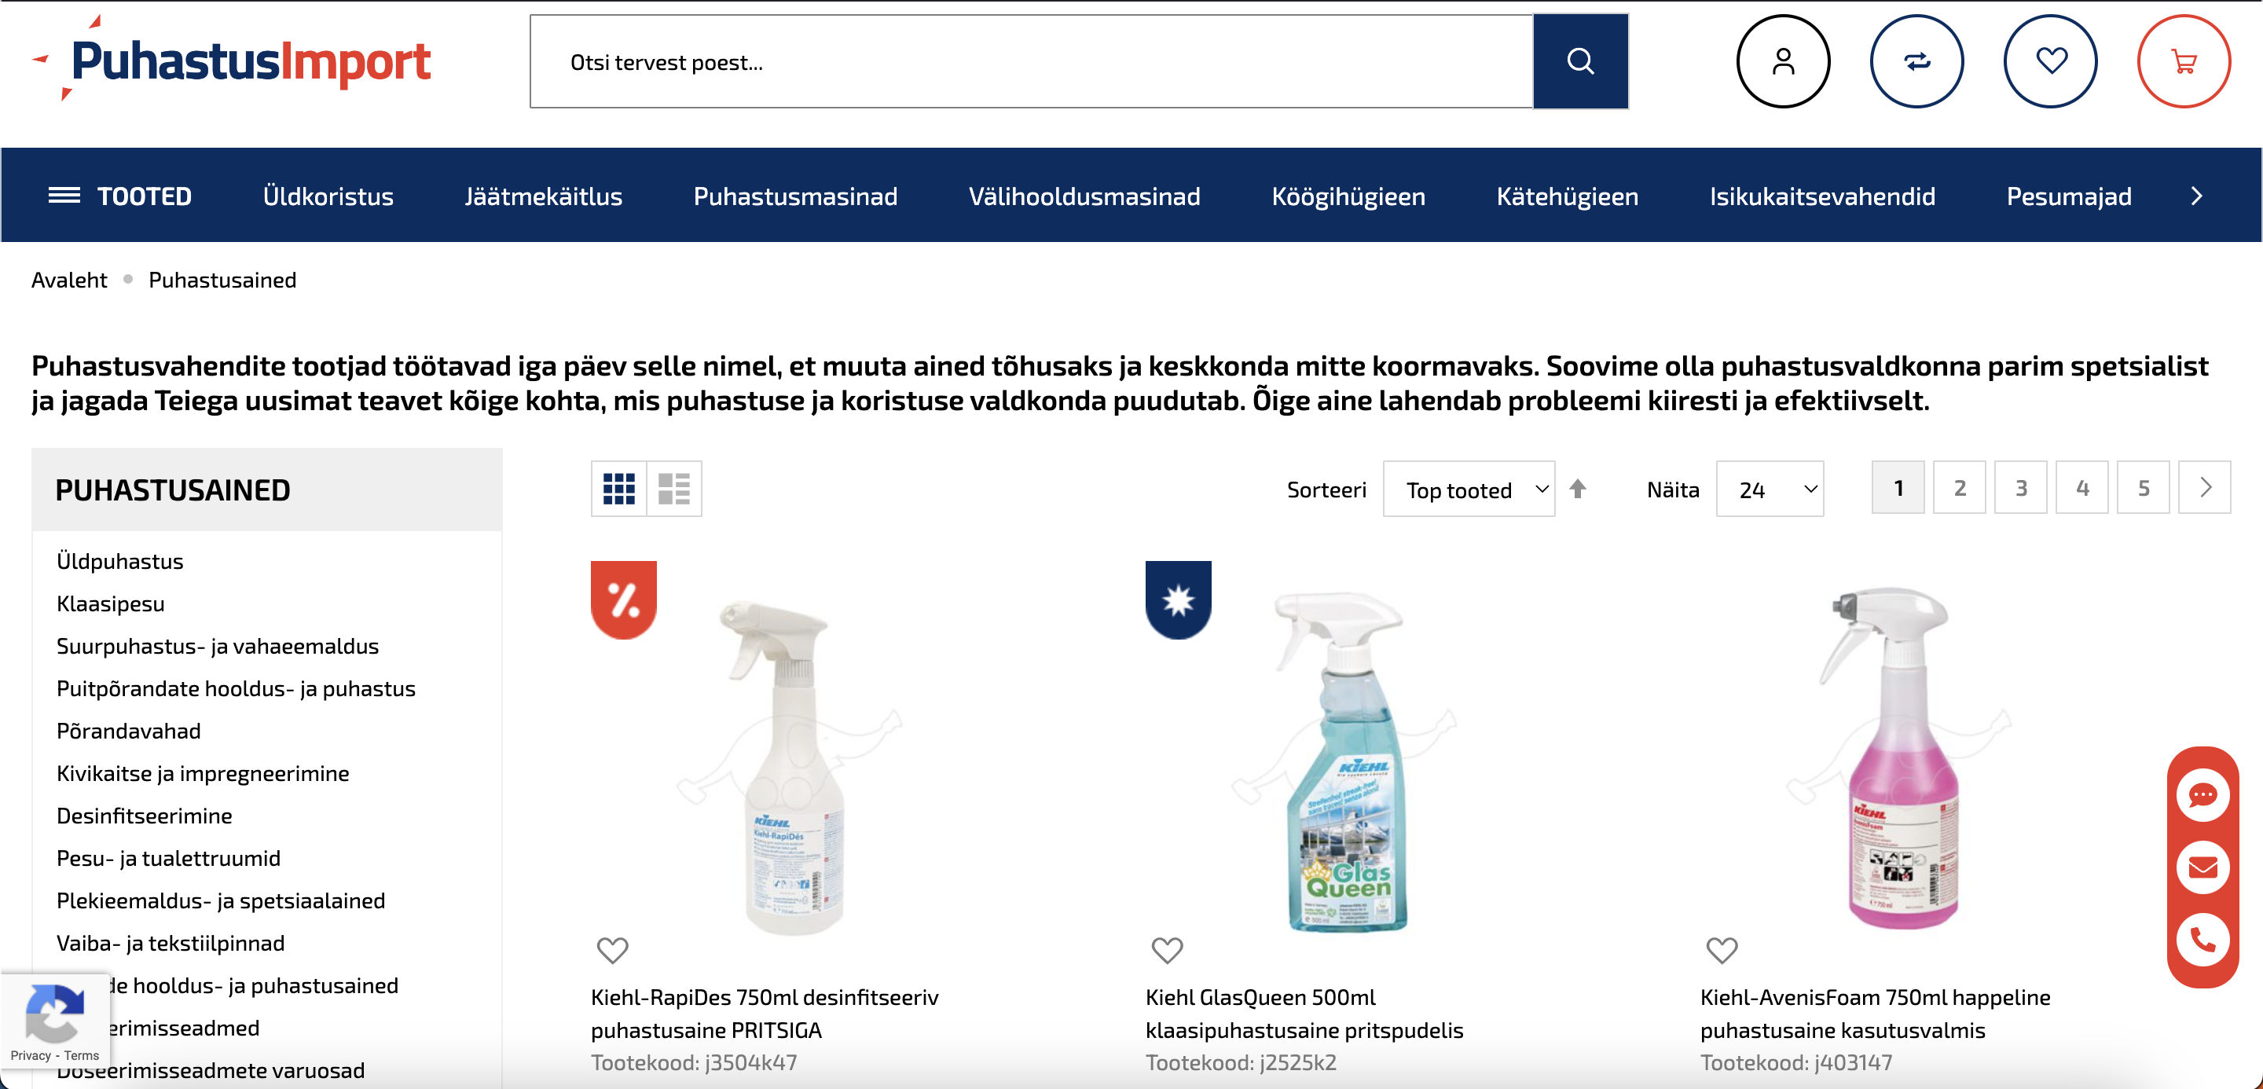Open the user account icon
2263x1089 pixels.
click(1784, 61)
